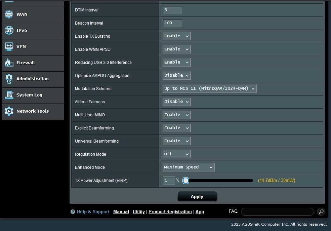331x231 pixels.
Task: Click the TX Power percent input
Action: (168, 181)
